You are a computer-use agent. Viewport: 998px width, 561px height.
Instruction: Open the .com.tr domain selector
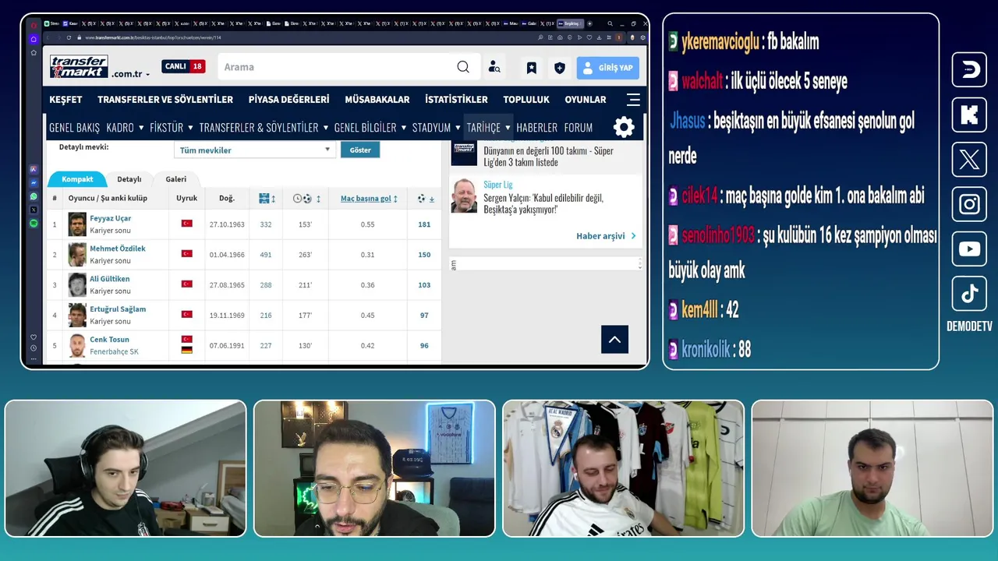coord(130,74)
